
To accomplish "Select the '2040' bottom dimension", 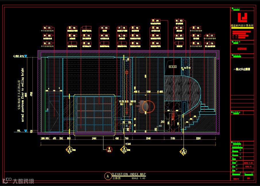I will 148,138.
